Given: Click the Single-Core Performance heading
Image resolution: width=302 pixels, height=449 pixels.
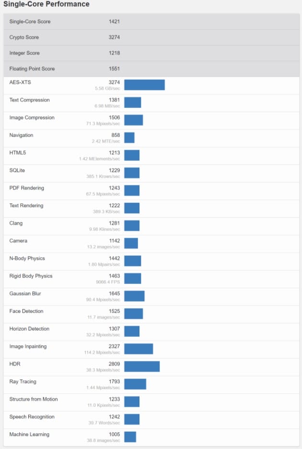Looking at the screenshot, I should 46,4.
